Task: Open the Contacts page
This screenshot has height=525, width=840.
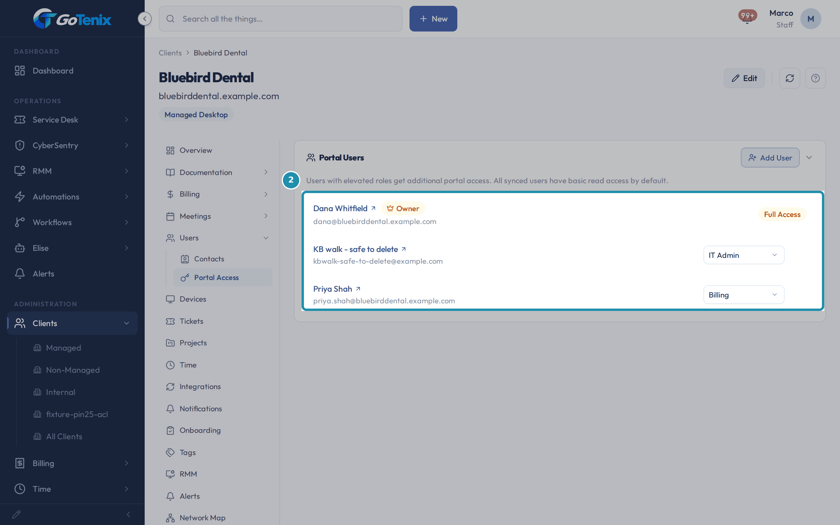Action: 223,259
